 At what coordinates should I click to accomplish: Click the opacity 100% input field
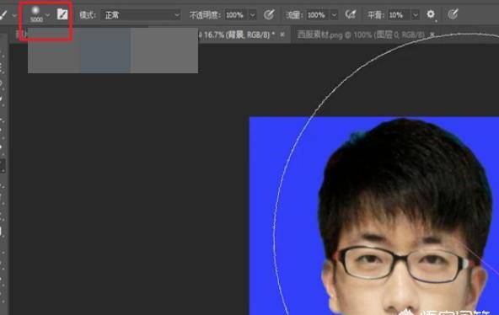(x=236, y=15)
